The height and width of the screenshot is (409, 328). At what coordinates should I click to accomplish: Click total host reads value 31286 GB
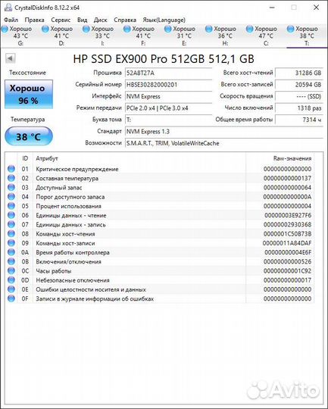[x=299, y=73]
